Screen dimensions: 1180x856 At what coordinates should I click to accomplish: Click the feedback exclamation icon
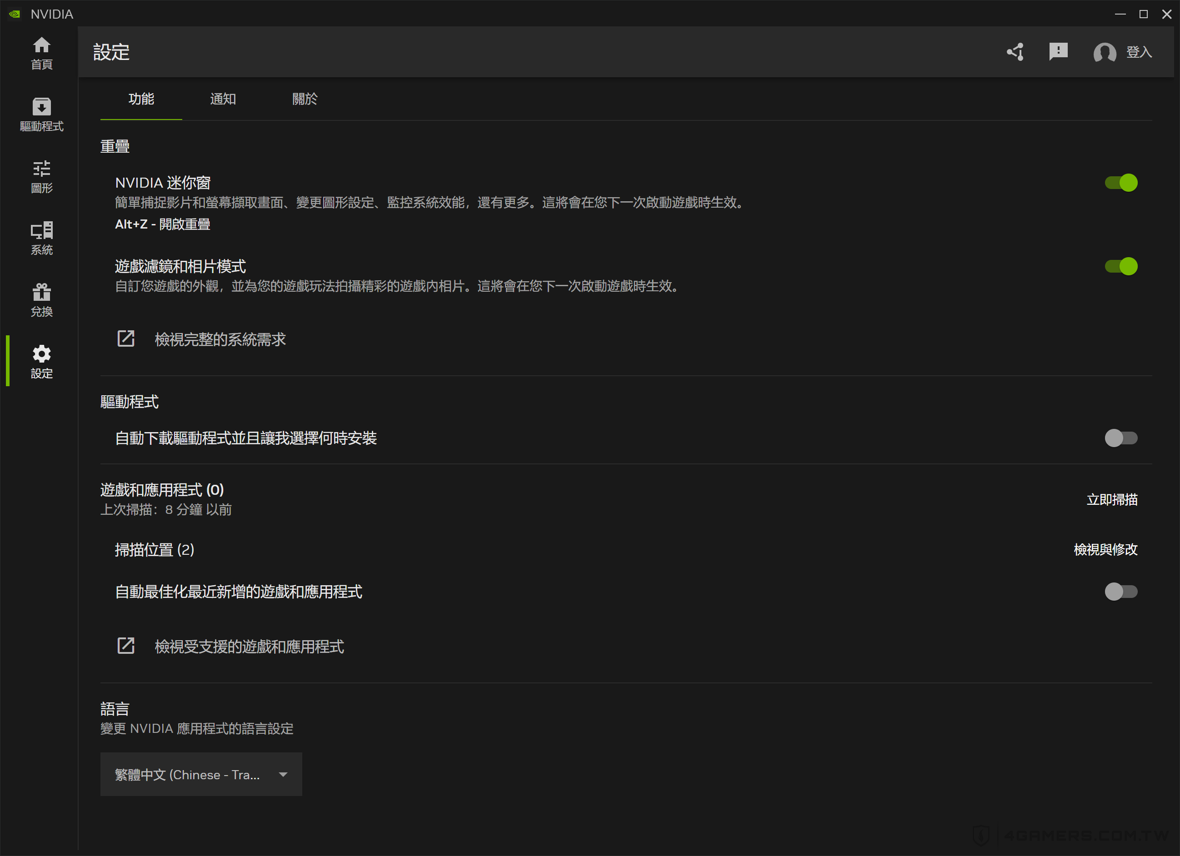click(x=1058, y=52)
